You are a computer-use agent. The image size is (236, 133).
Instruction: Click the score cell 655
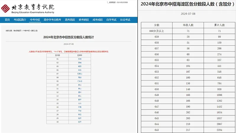[157, 60]
